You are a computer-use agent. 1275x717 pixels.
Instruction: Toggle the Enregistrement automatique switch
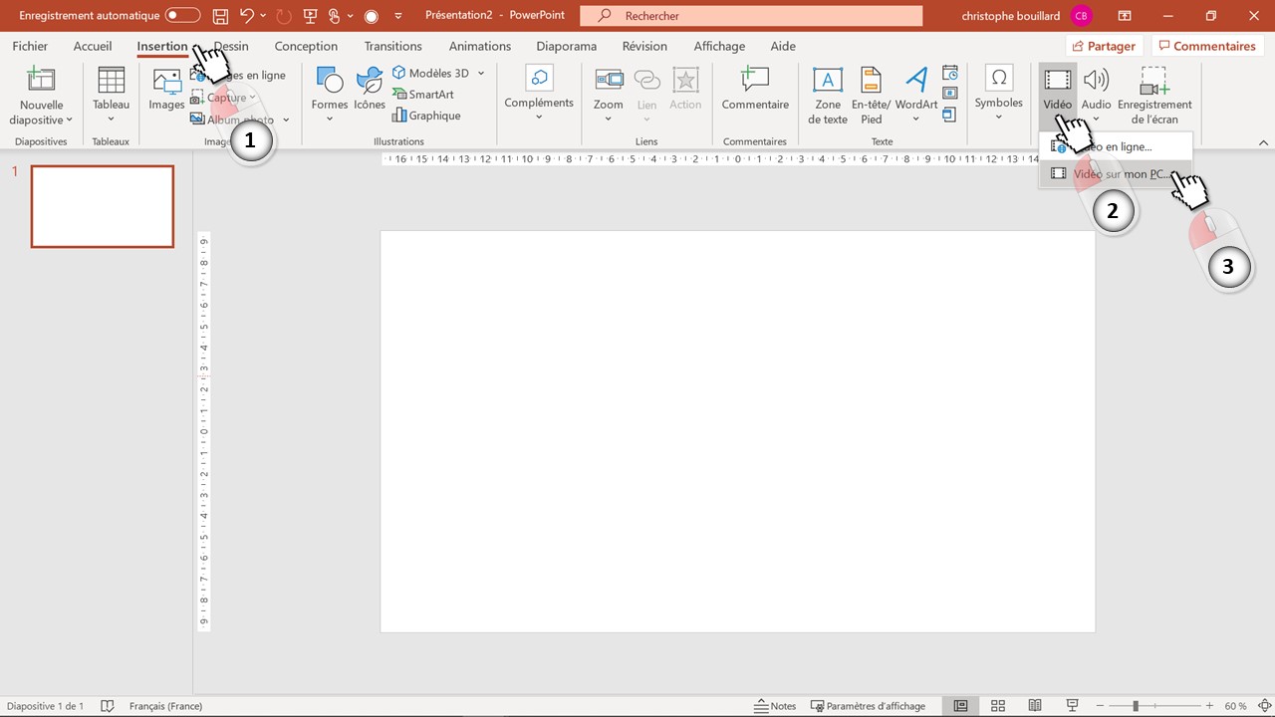pos(182,16)
